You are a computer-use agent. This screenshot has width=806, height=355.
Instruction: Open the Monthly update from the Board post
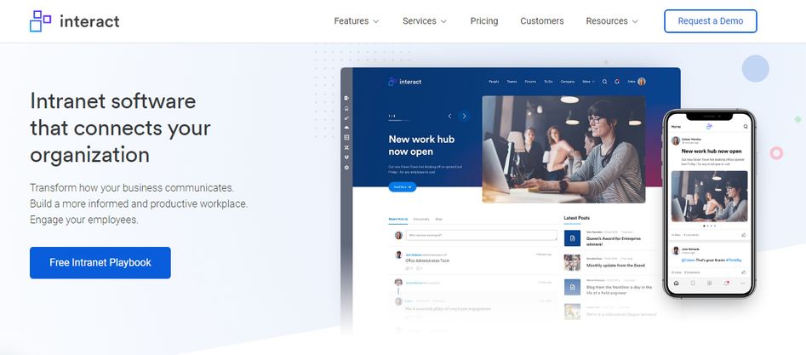[x=615, y=266]
